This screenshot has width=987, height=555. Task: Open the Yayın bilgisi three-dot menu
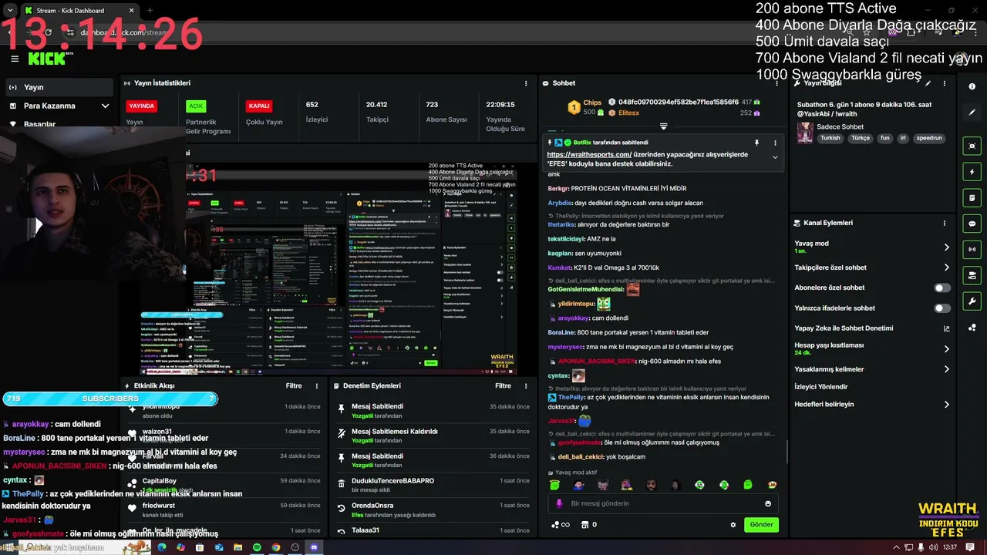pyautogui.click(x=944, y=83)
